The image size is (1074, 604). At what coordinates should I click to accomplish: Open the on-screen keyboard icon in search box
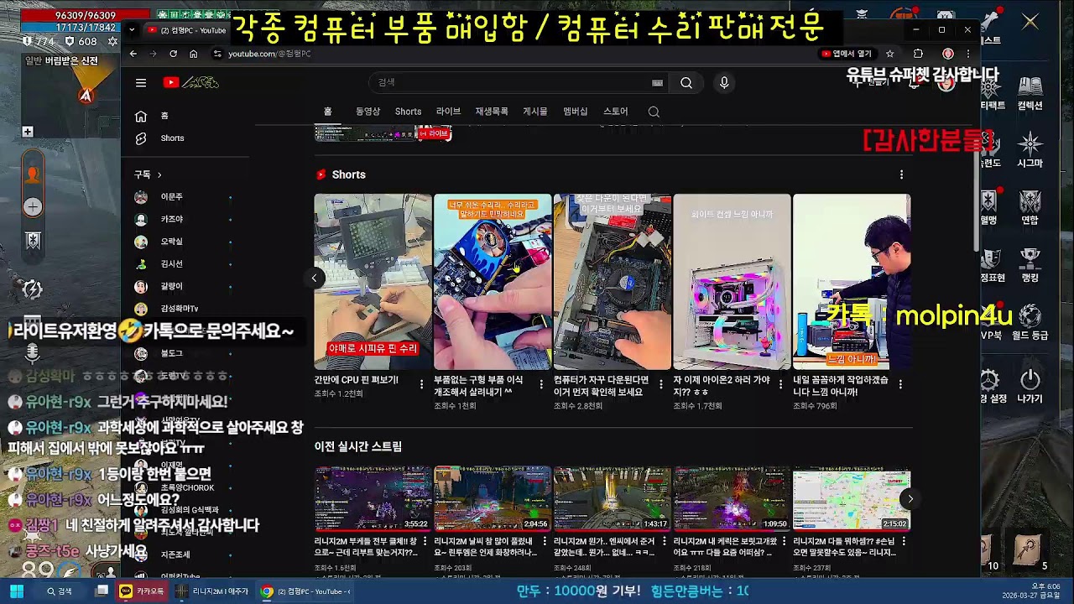(657, 83)
